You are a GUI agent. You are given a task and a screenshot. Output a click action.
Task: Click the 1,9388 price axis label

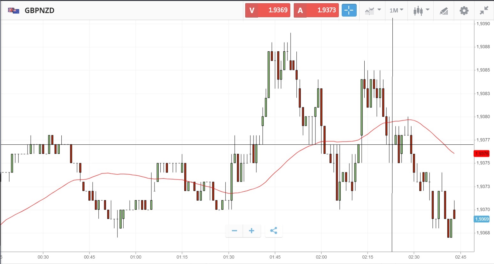(483, 47)
